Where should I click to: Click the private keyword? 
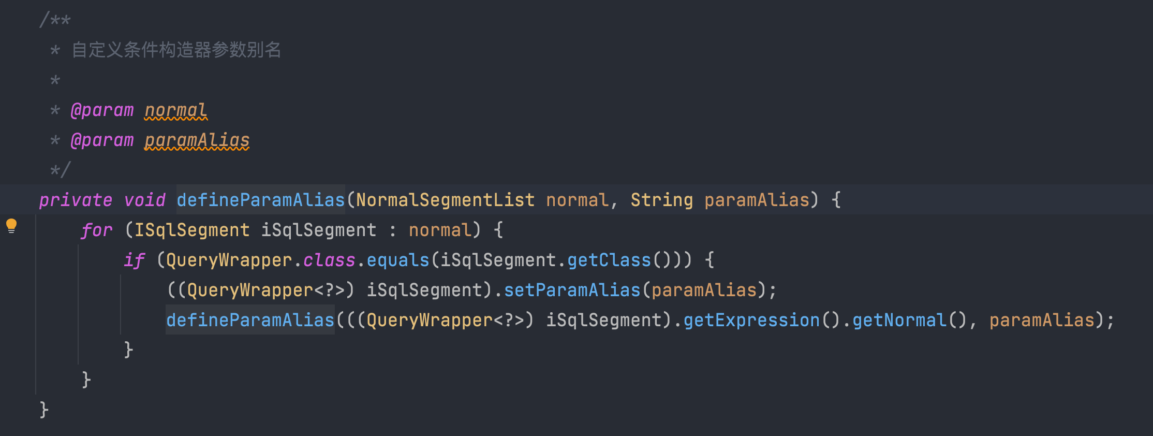(76, 200)
